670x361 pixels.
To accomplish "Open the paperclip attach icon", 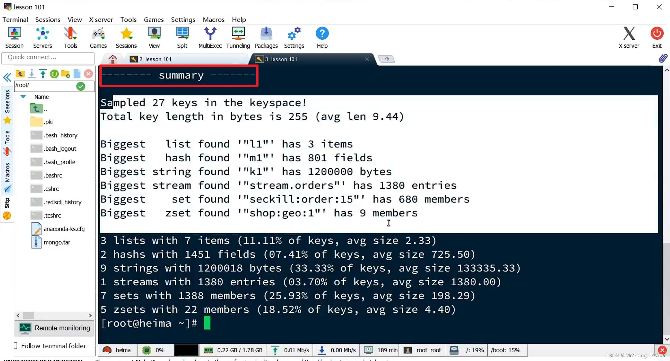I will pos(663,59).
